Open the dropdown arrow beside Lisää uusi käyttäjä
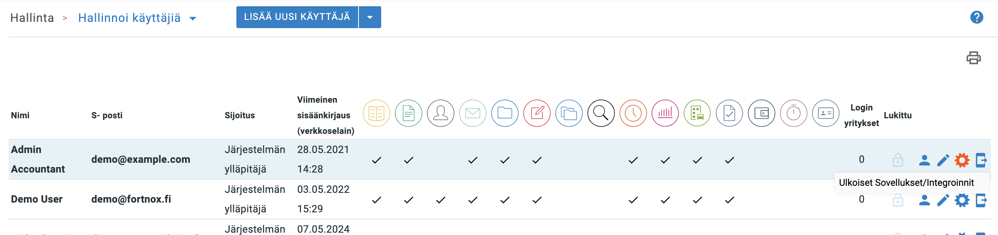Screen dimensions: 998x235 (x=369, y=17)
